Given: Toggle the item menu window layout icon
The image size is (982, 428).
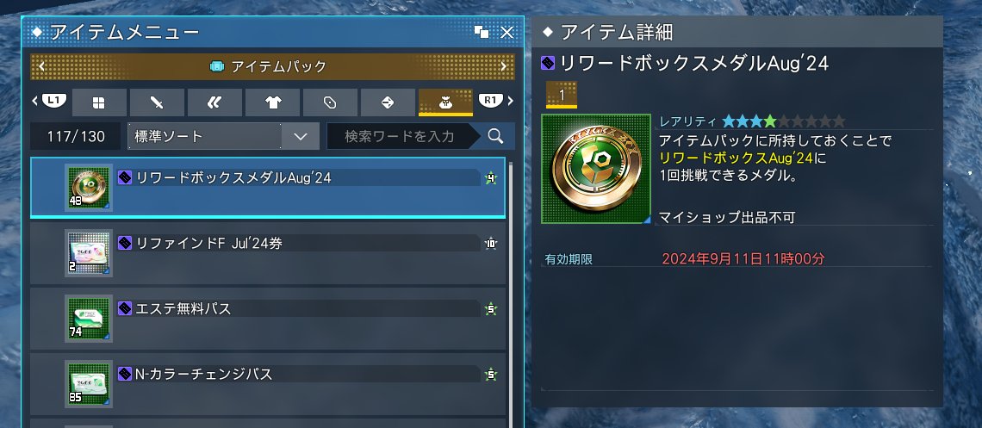Looking at the screenshot, I should pos(481,33).
